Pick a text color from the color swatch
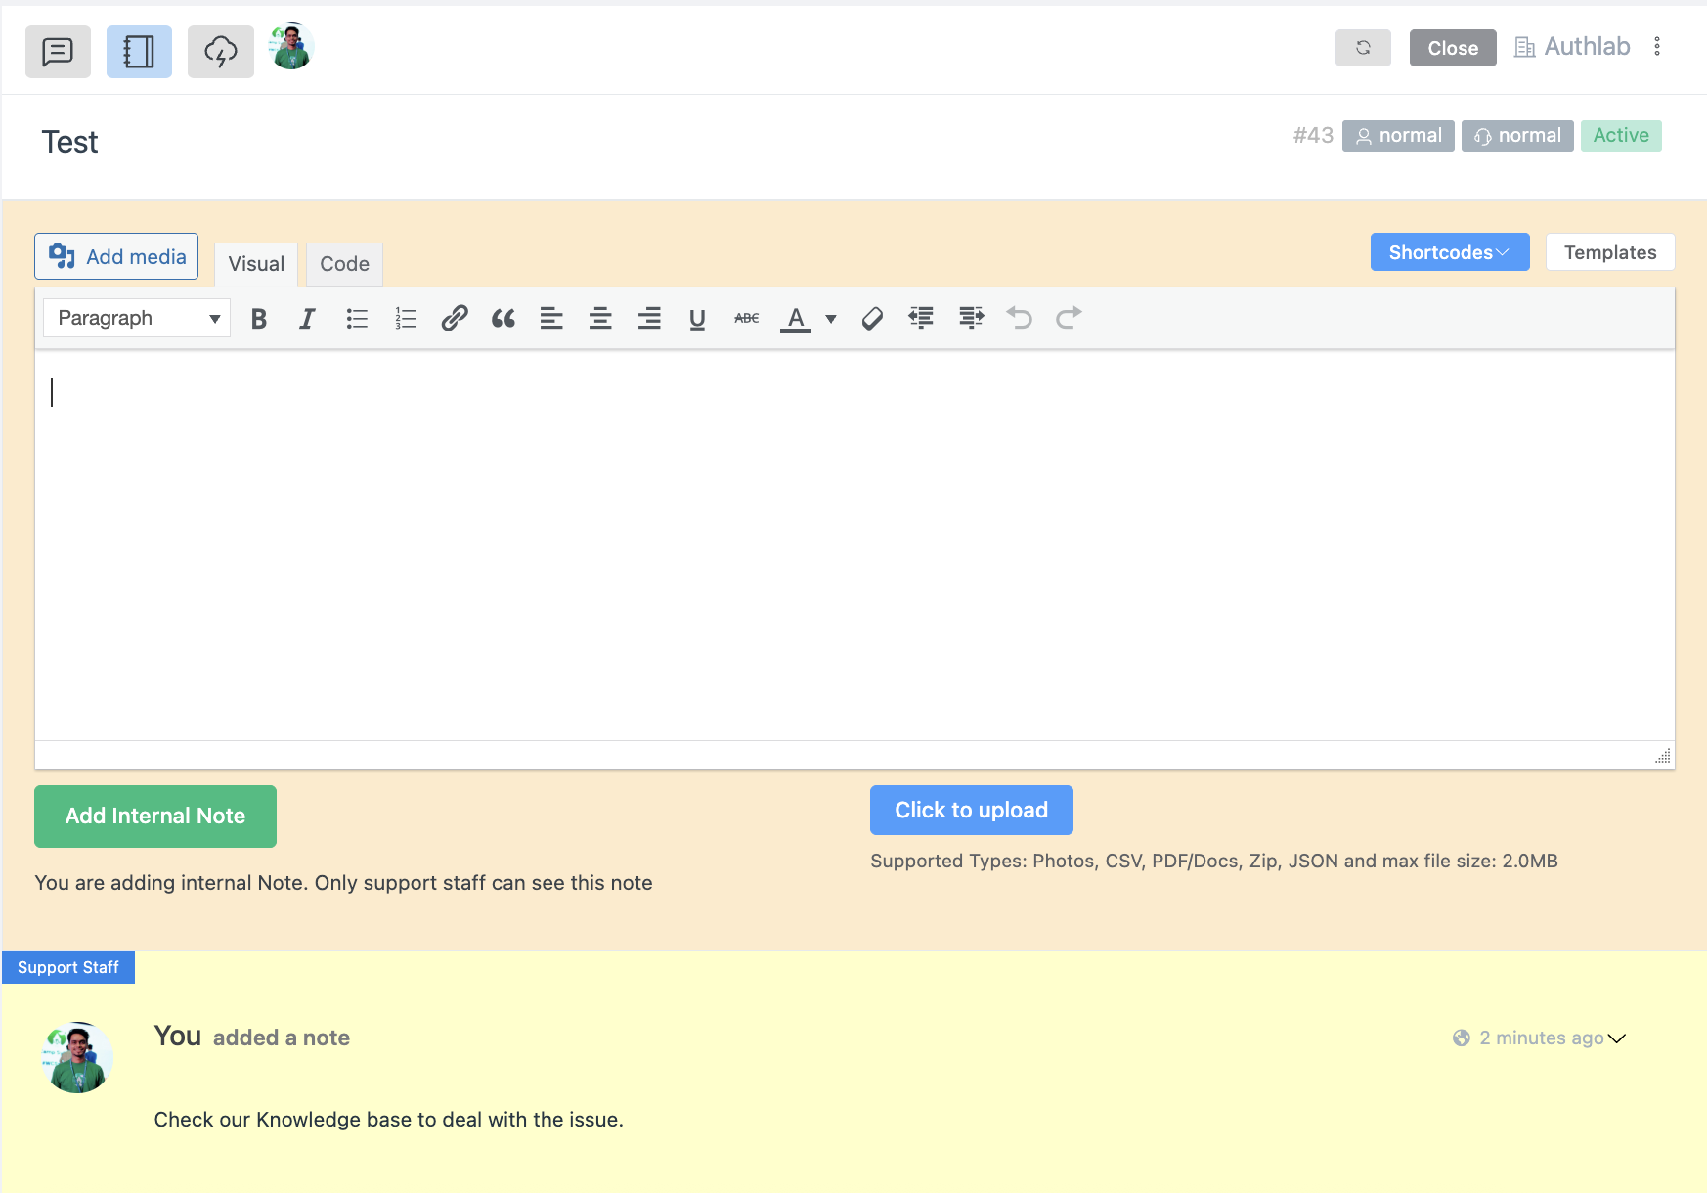1707x1193 pixels. [x=796, y=318]
